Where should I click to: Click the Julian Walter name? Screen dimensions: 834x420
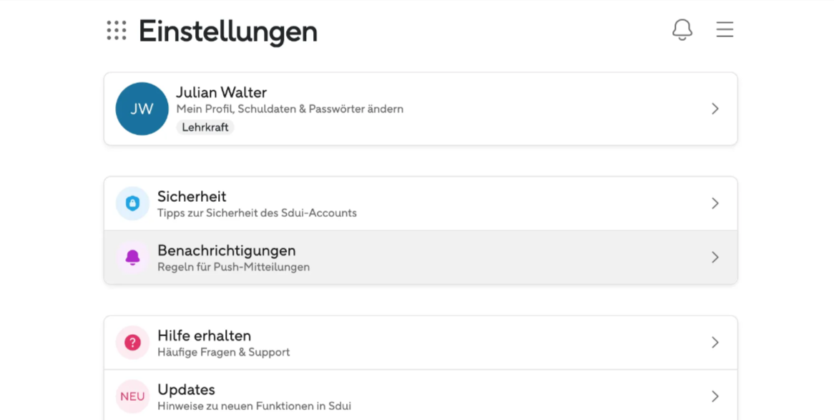click(221, 92)
